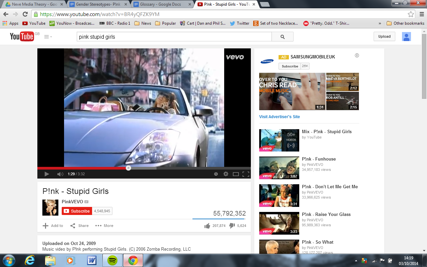This screenshot has width=427, height=267.
Task: Open Watch Later clock icon in player
Action: [x=216, y=174]
